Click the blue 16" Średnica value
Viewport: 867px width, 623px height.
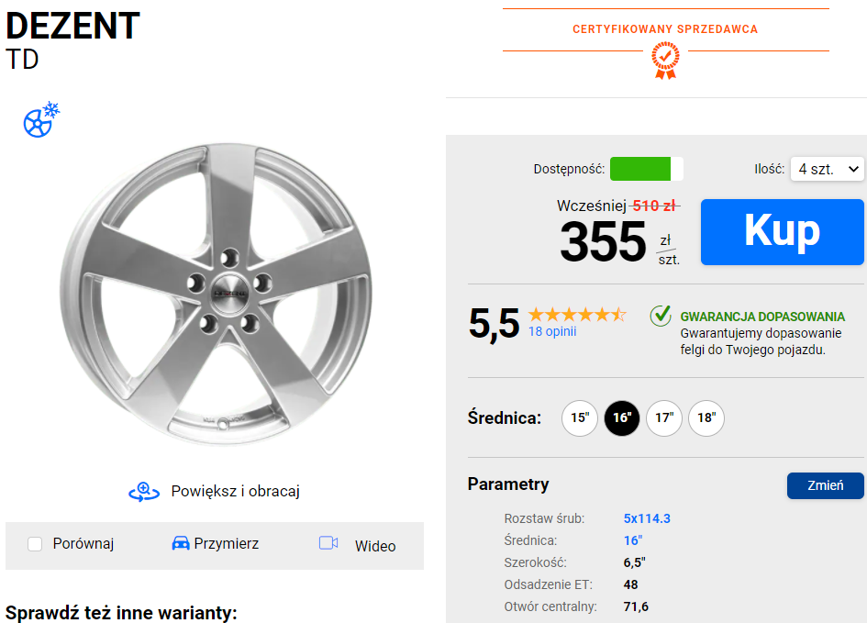[633, 540]
